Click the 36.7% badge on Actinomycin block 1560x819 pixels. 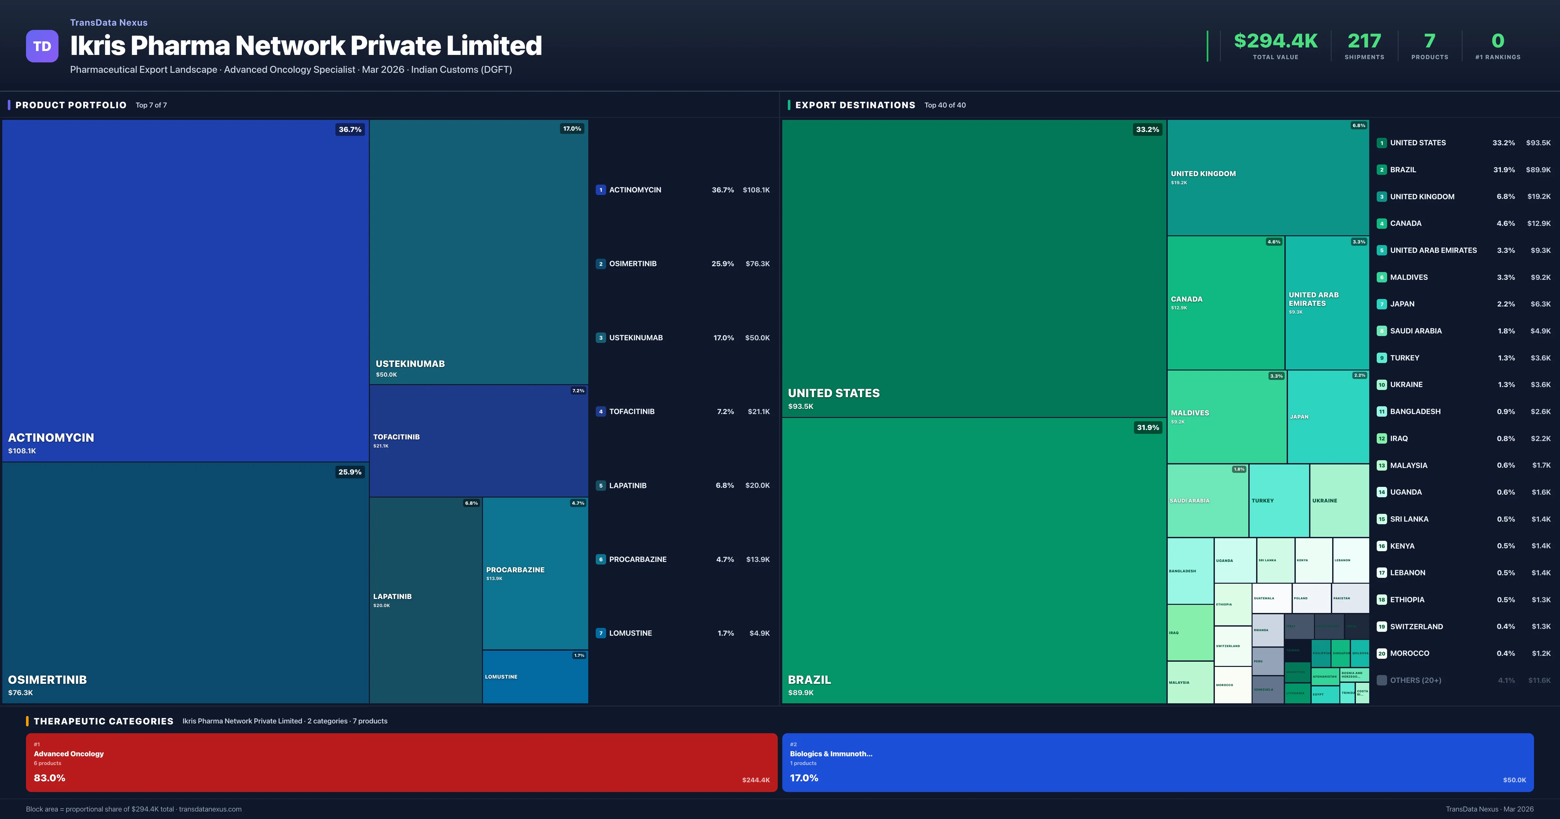point(349,129)
